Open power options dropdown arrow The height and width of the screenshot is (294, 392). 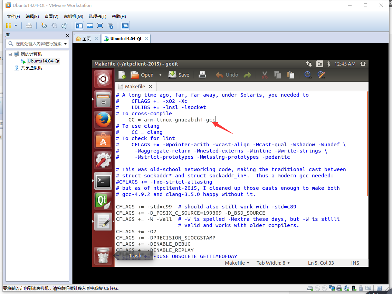click(x=16, y=26)
